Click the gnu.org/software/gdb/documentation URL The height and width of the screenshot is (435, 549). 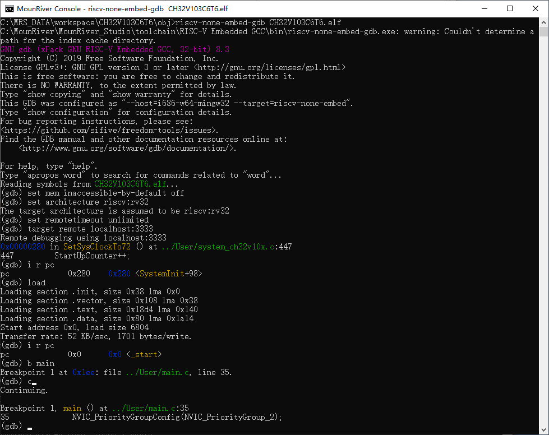point(126,148)
